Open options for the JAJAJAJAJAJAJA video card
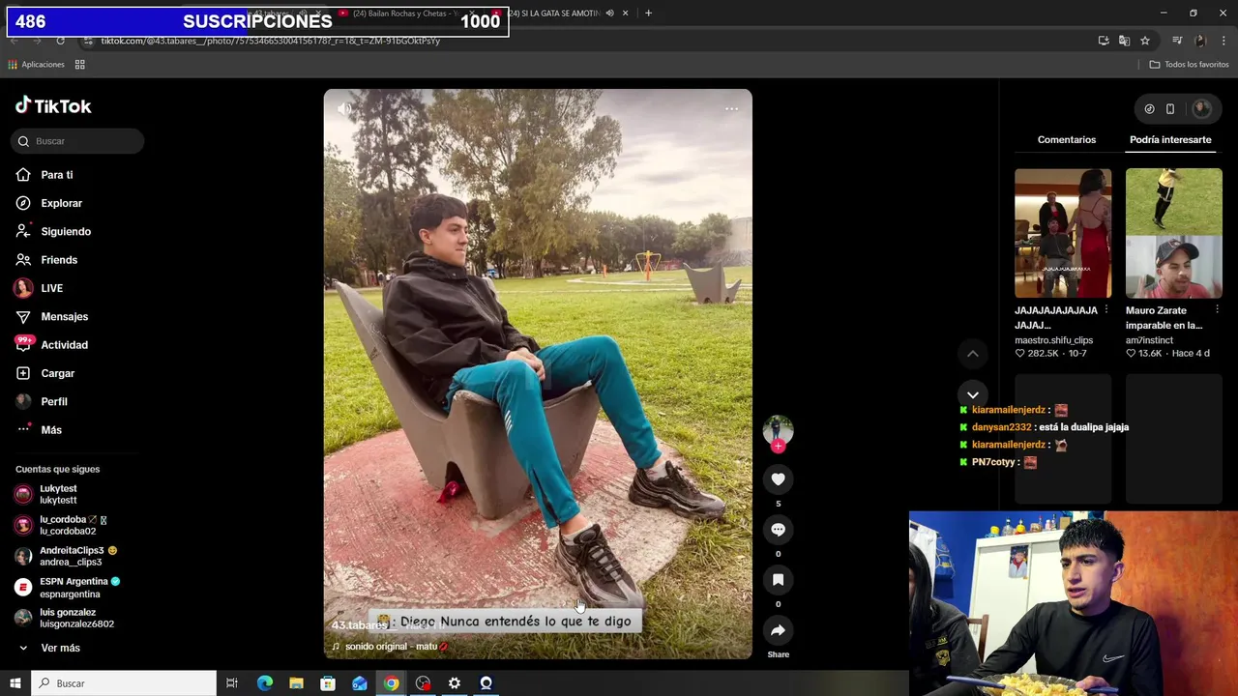This screenshot has height=696, width=1238. pyautogui.click(x=1106, y=310)
